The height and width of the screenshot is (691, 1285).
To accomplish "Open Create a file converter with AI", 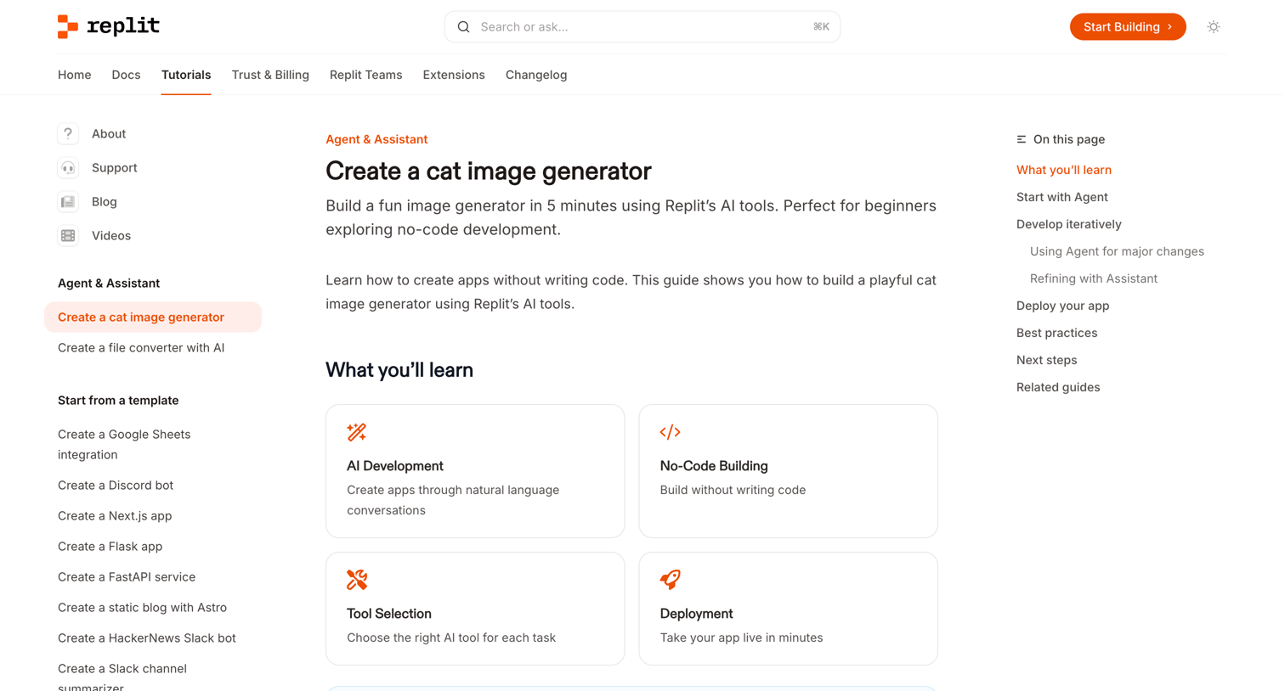I will pyautogui.click(x=141, y=348).
